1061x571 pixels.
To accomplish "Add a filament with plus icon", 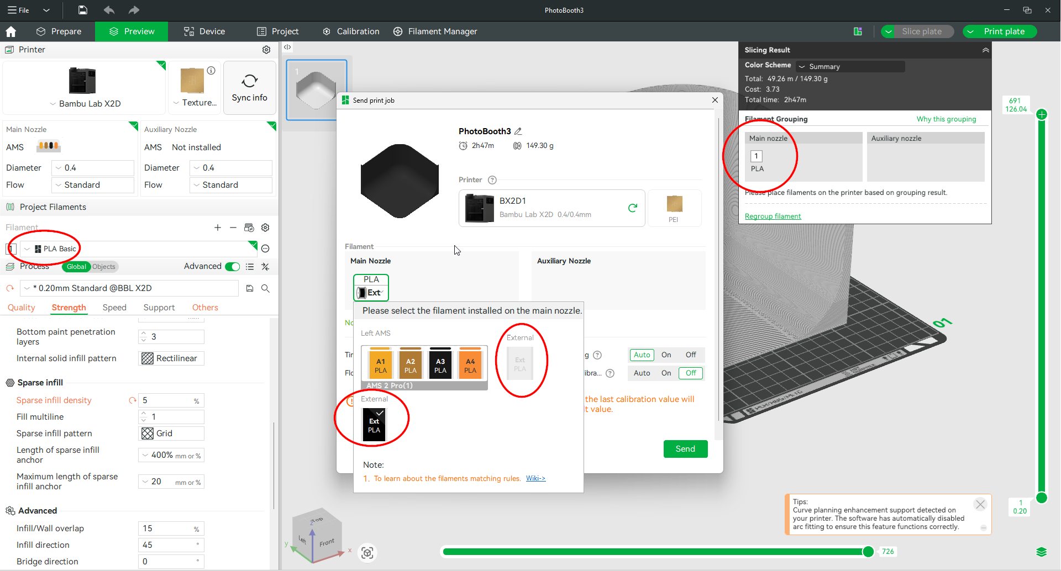I will [218, 228].
